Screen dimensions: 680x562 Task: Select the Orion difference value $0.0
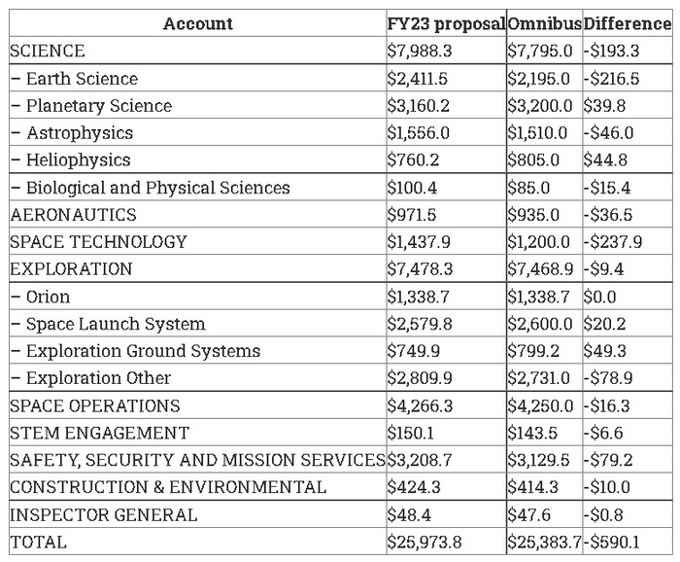tap(598, 297)
